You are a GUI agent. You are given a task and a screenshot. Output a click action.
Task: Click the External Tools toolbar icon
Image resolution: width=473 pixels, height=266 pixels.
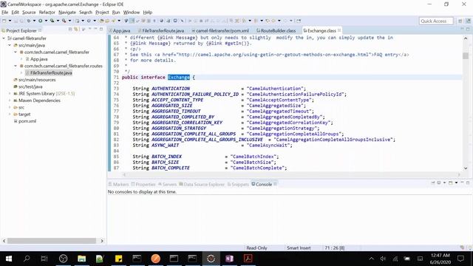point(64,21)
